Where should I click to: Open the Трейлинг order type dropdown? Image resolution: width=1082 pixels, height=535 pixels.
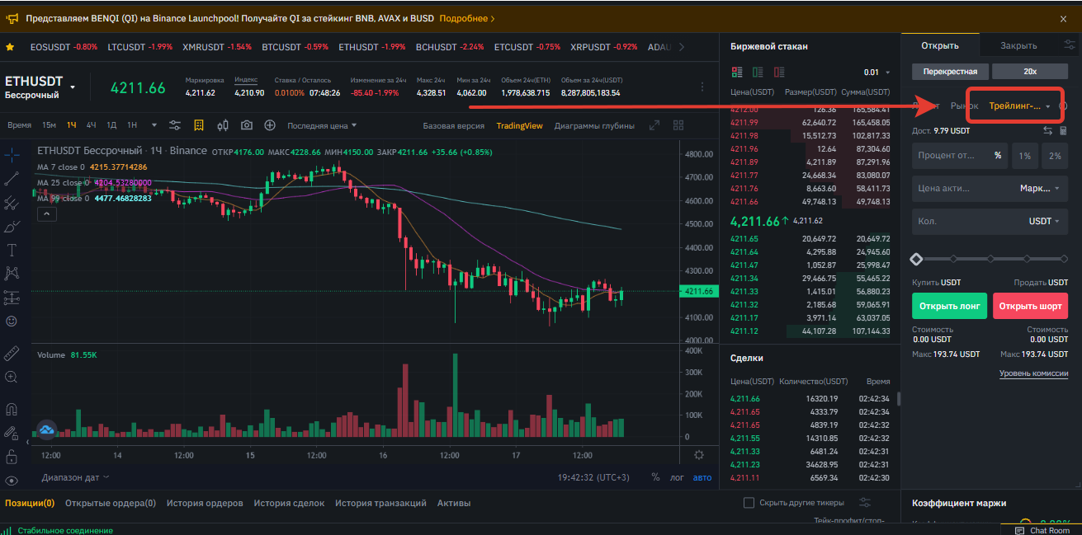pyautogui.click(x=1019, y=106)
